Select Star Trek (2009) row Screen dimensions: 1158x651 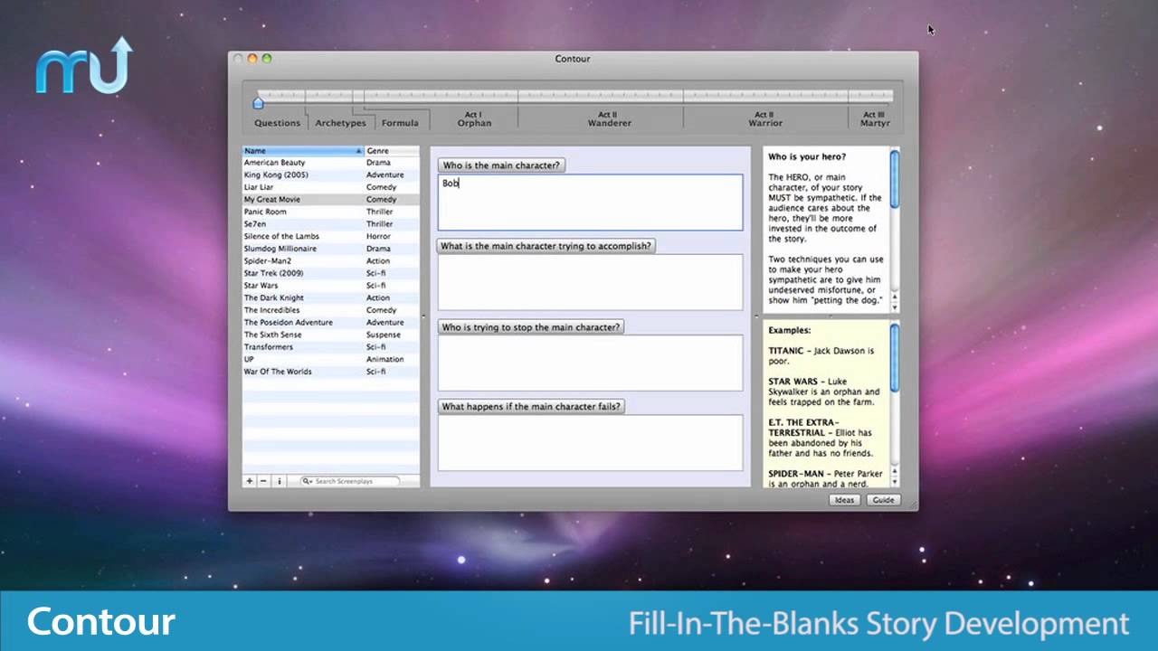point(331,273)
